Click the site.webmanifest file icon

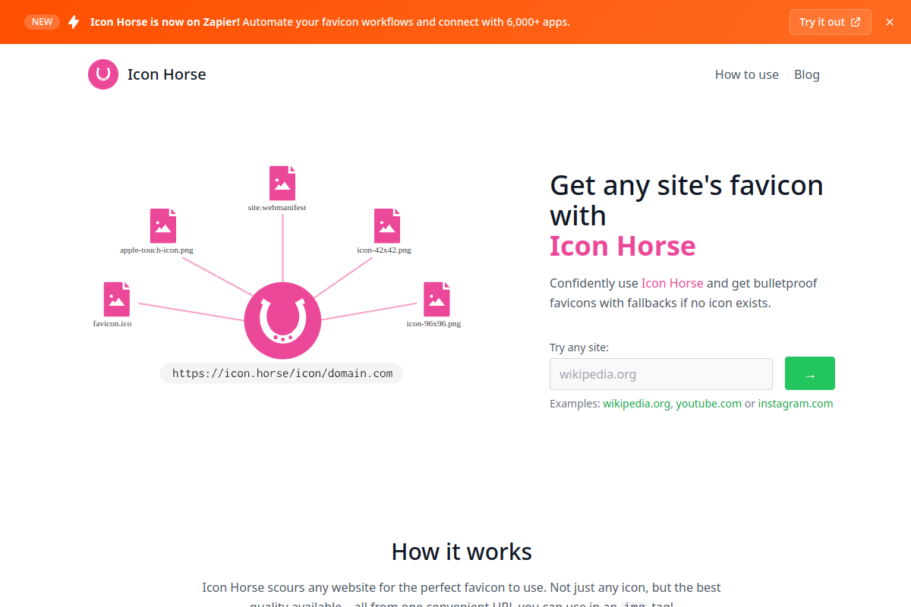(x=282, y=183)
